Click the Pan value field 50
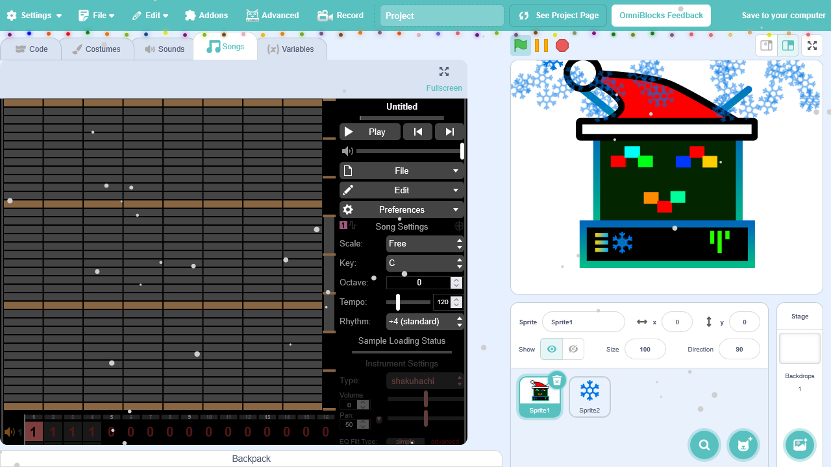 [349, 424]
